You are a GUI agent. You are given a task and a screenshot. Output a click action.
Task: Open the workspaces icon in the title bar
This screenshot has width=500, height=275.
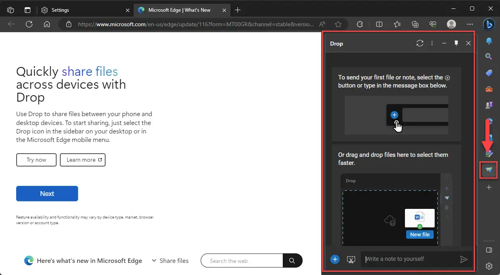(11, 10)
